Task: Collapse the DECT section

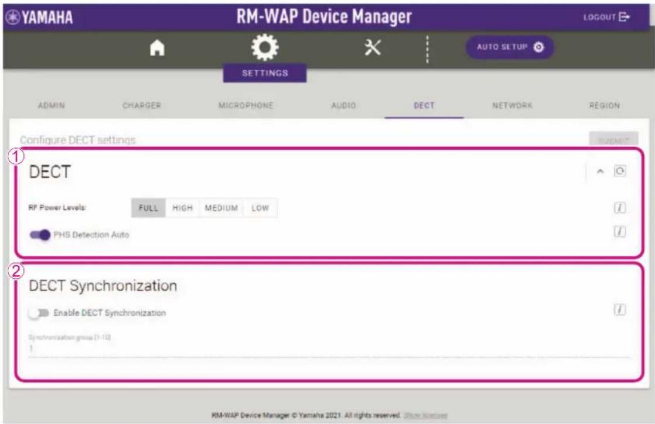Action: tap(601, 171)
